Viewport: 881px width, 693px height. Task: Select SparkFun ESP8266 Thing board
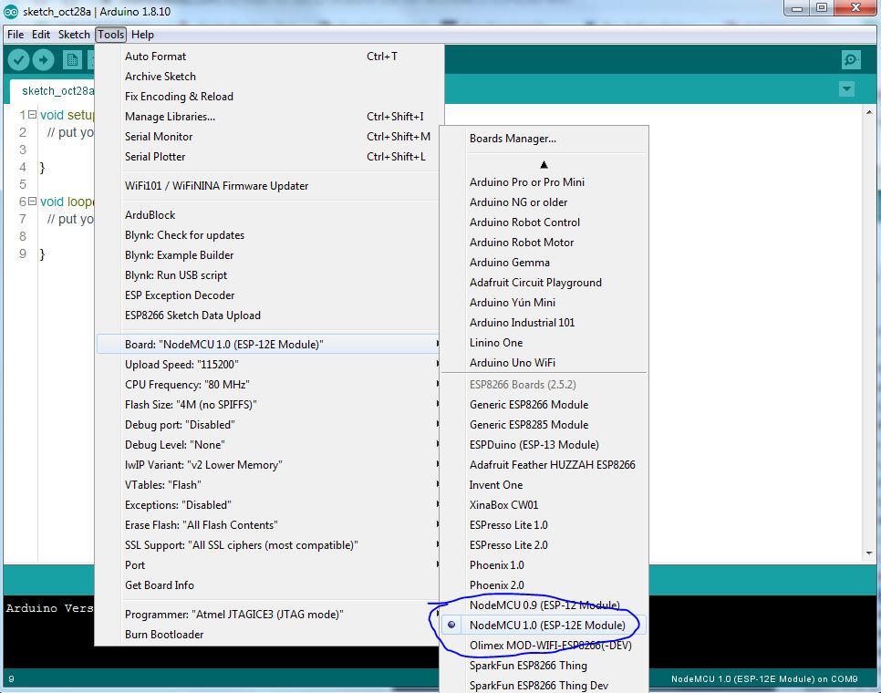(544, 666)
